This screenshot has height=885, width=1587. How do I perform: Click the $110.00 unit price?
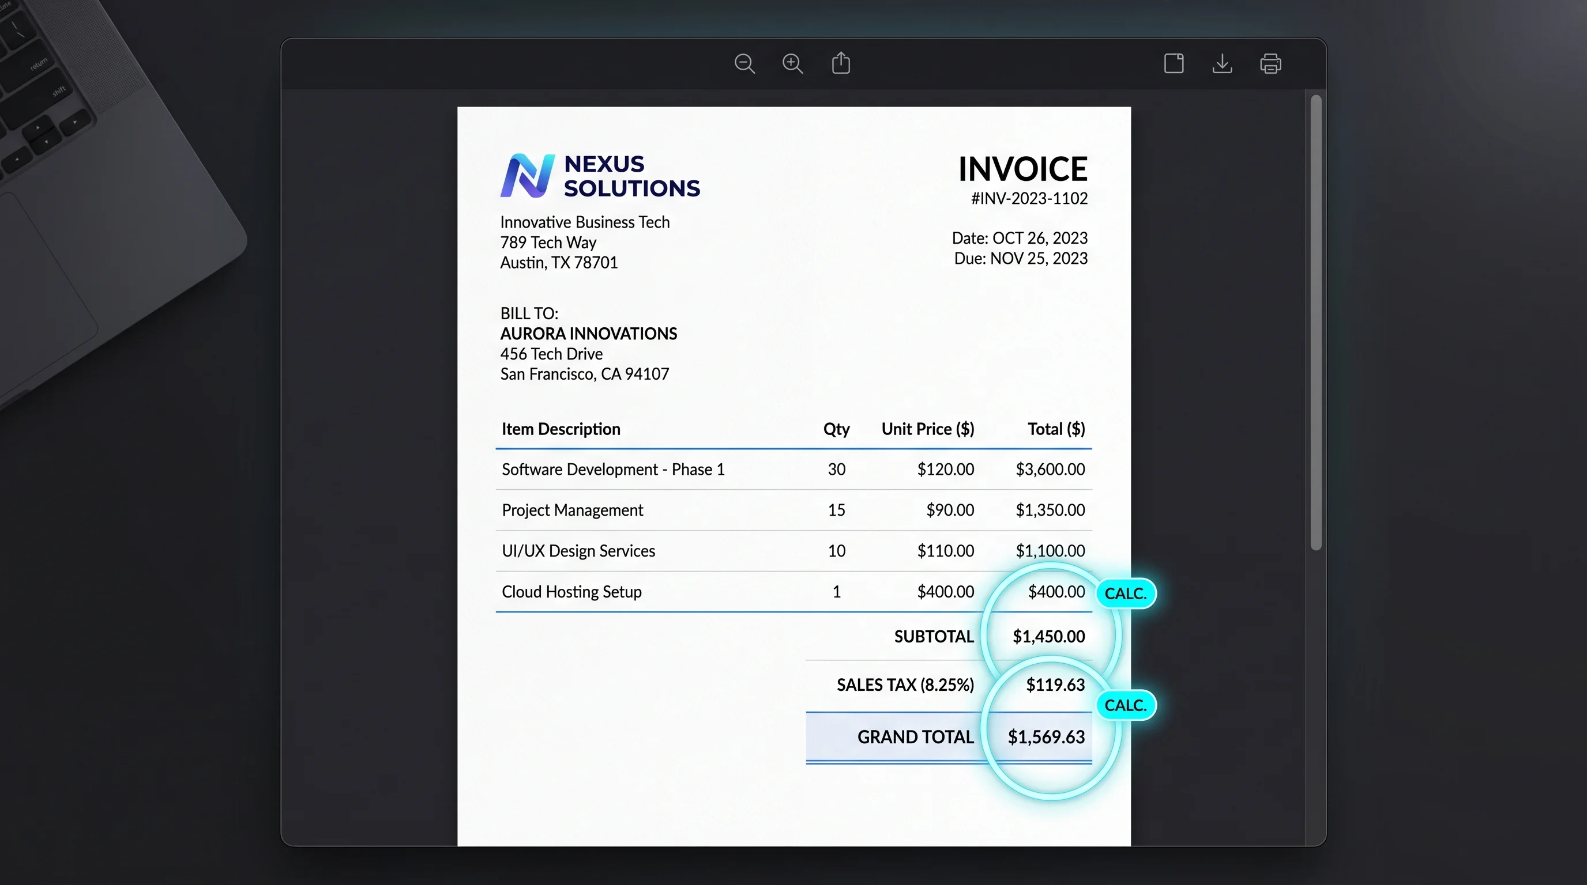[946, 551]
